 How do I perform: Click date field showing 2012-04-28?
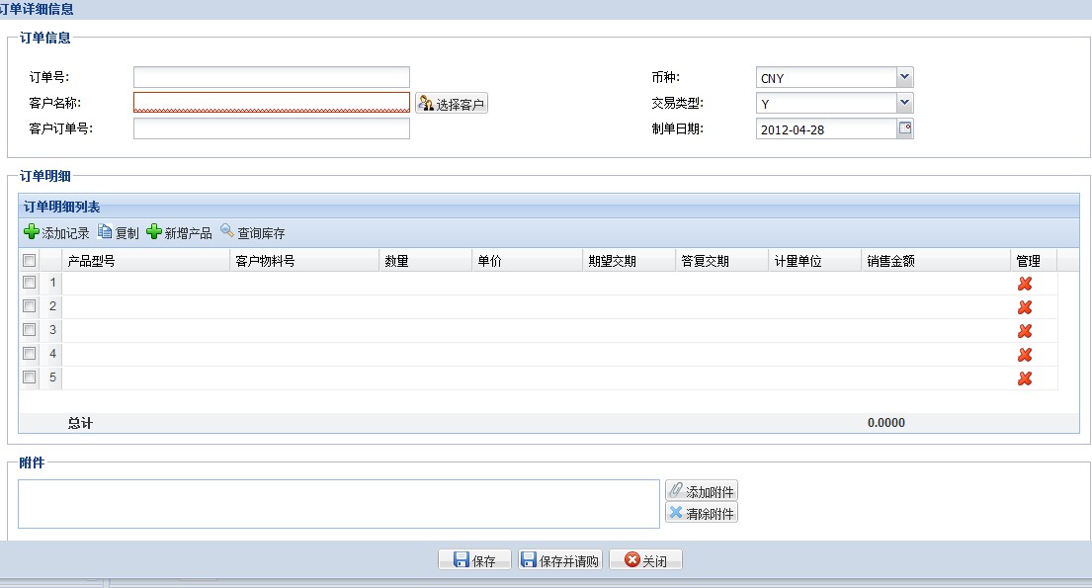[827, 128]
